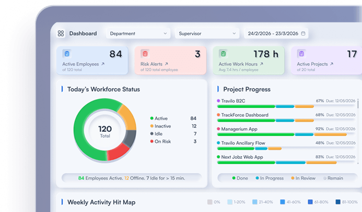Click the 84 Employees Active status line
This screenshot has width=362, height=212.
coord(132,178)
